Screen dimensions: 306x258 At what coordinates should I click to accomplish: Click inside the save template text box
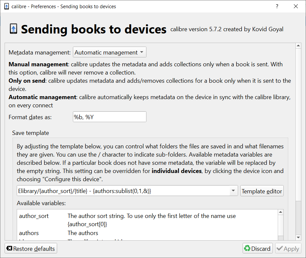point(123,191)
